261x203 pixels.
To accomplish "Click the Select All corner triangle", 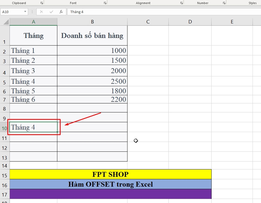I will click(6, 22).
